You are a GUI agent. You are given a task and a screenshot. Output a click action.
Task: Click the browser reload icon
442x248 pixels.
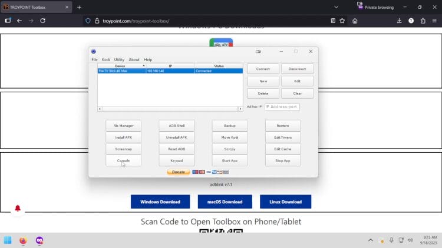(43, 21)
